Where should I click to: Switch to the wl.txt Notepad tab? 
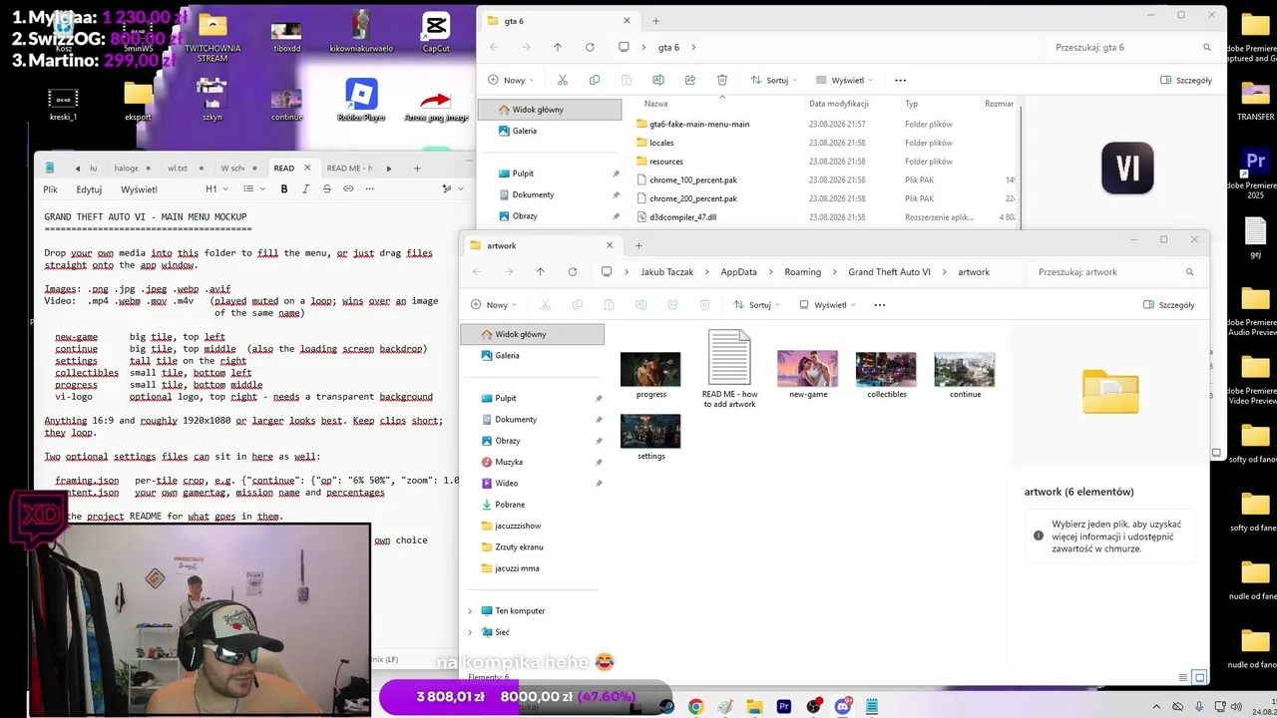(178, 168)
